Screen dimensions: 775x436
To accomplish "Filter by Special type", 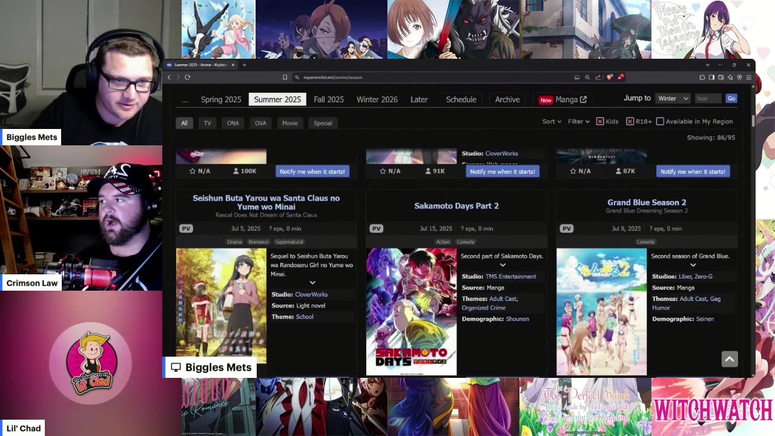I will pos(323,123).
